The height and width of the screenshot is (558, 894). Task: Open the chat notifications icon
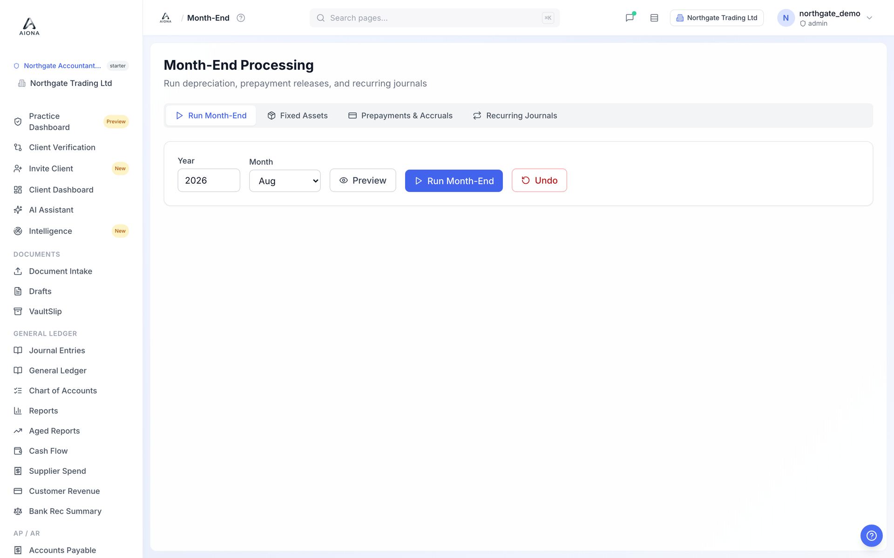tap(630, 18)
